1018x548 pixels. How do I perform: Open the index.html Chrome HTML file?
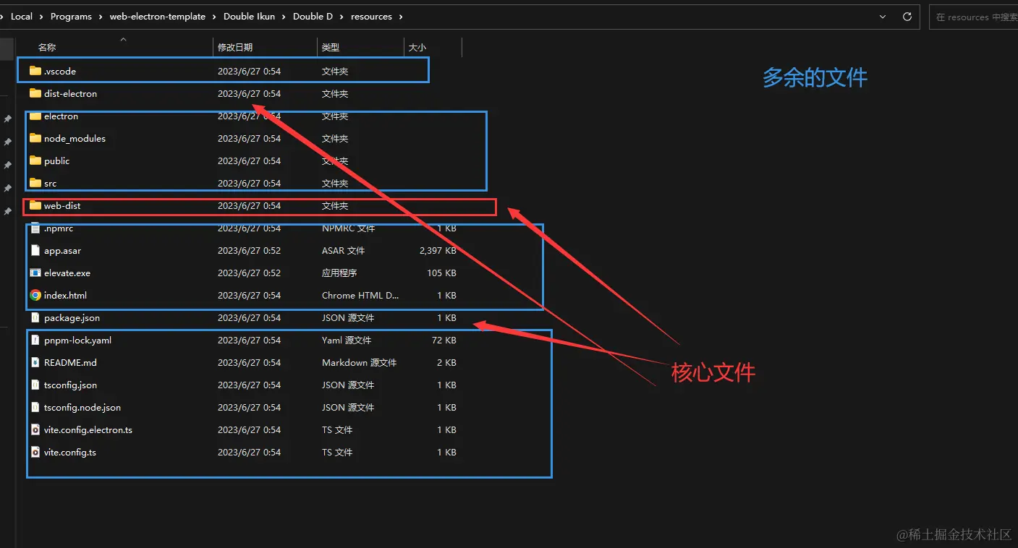67,295
